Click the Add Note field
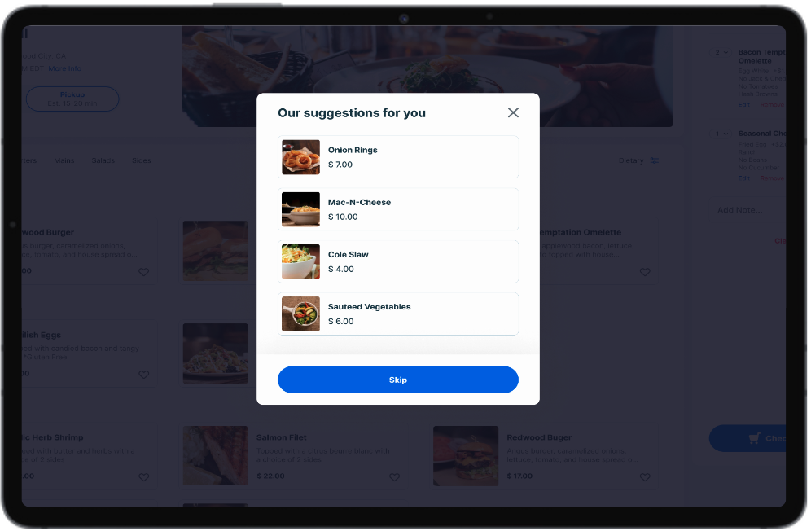This screenshot has height=531, width=811. (x=743, y=211)
